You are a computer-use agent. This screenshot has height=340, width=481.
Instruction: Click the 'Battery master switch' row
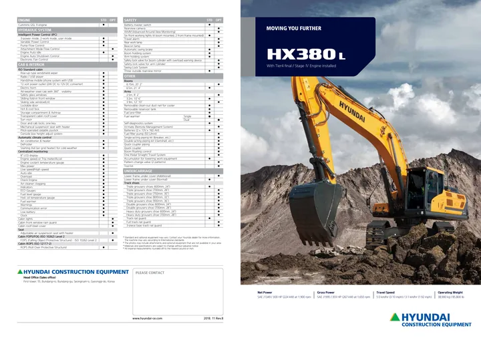point(173,25)
